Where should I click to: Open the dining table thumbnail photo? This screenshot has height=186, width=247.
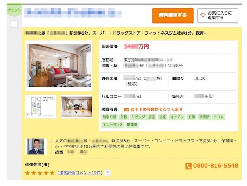tap(76, 107)
